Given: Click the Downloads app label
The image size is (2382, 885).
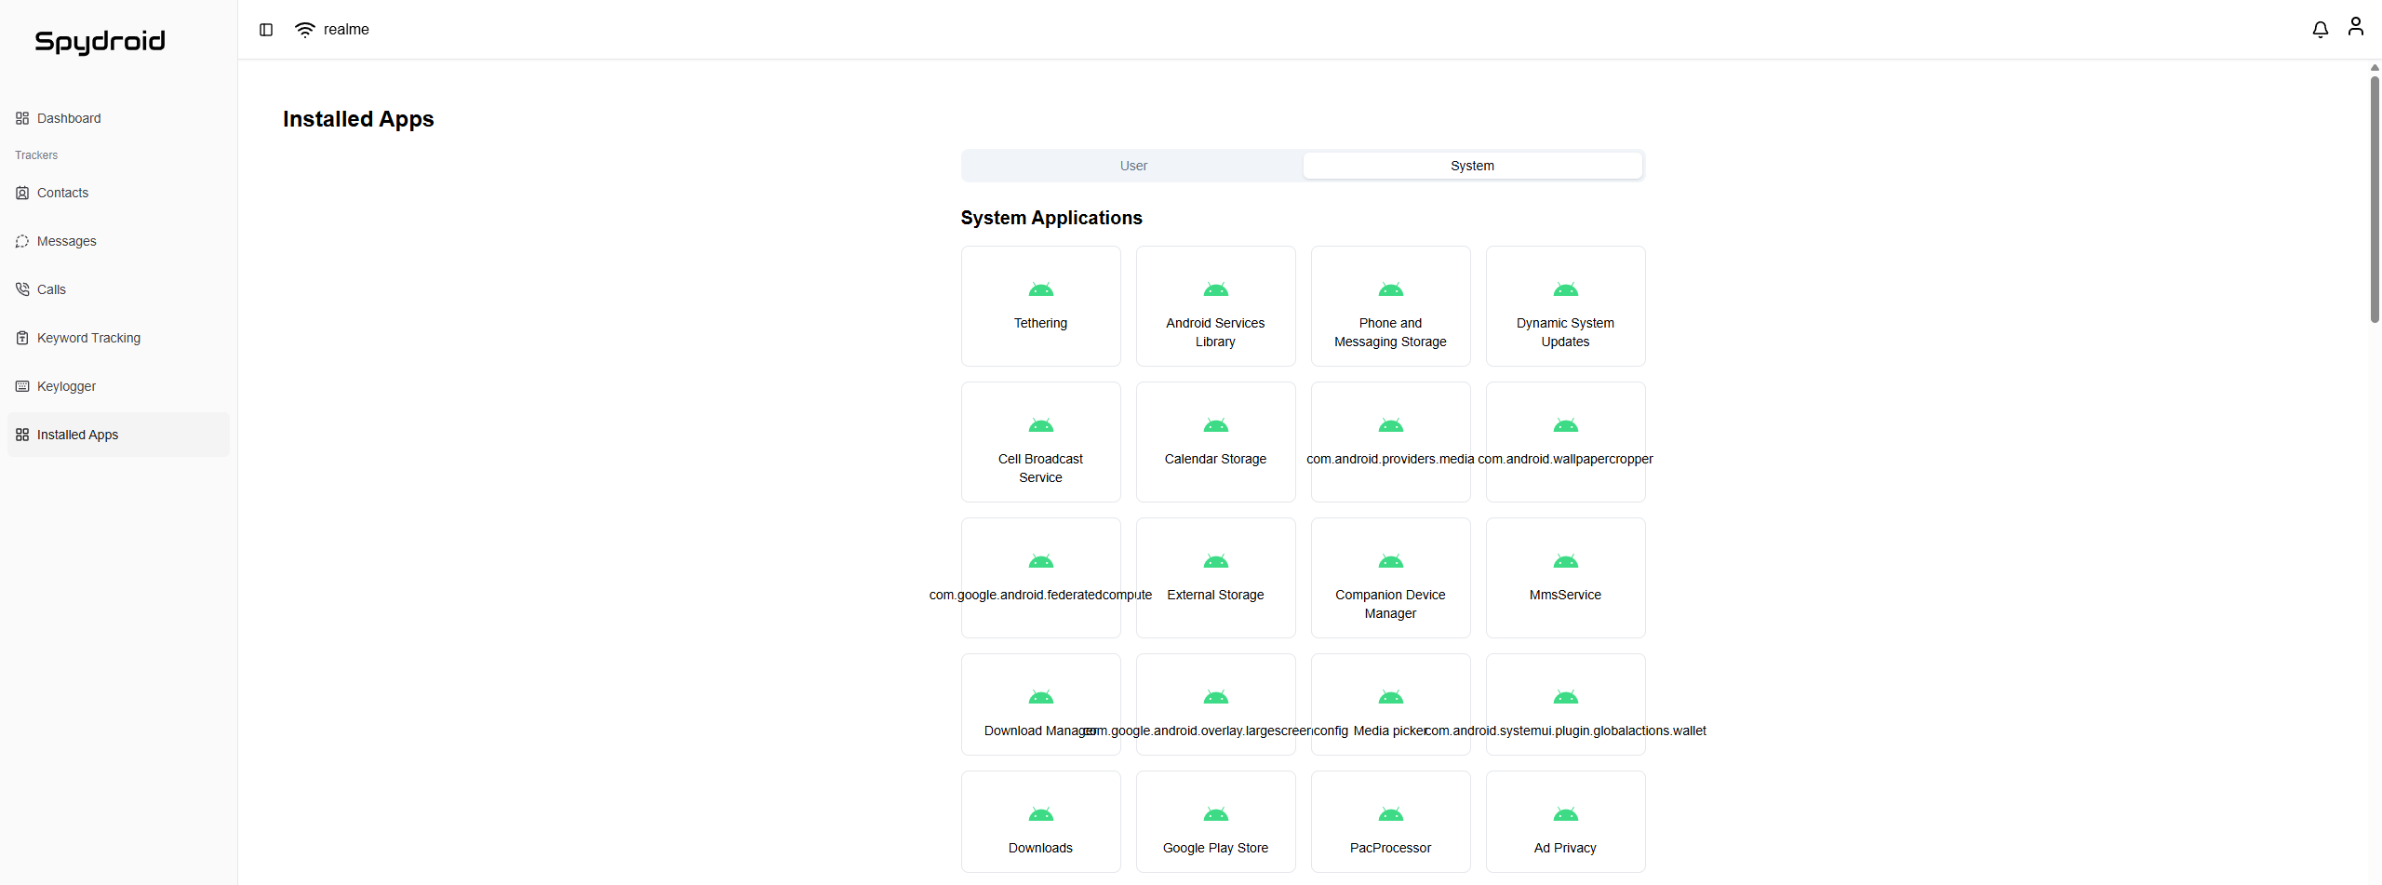Looking at the screenshot, I should pos(1040,848).
